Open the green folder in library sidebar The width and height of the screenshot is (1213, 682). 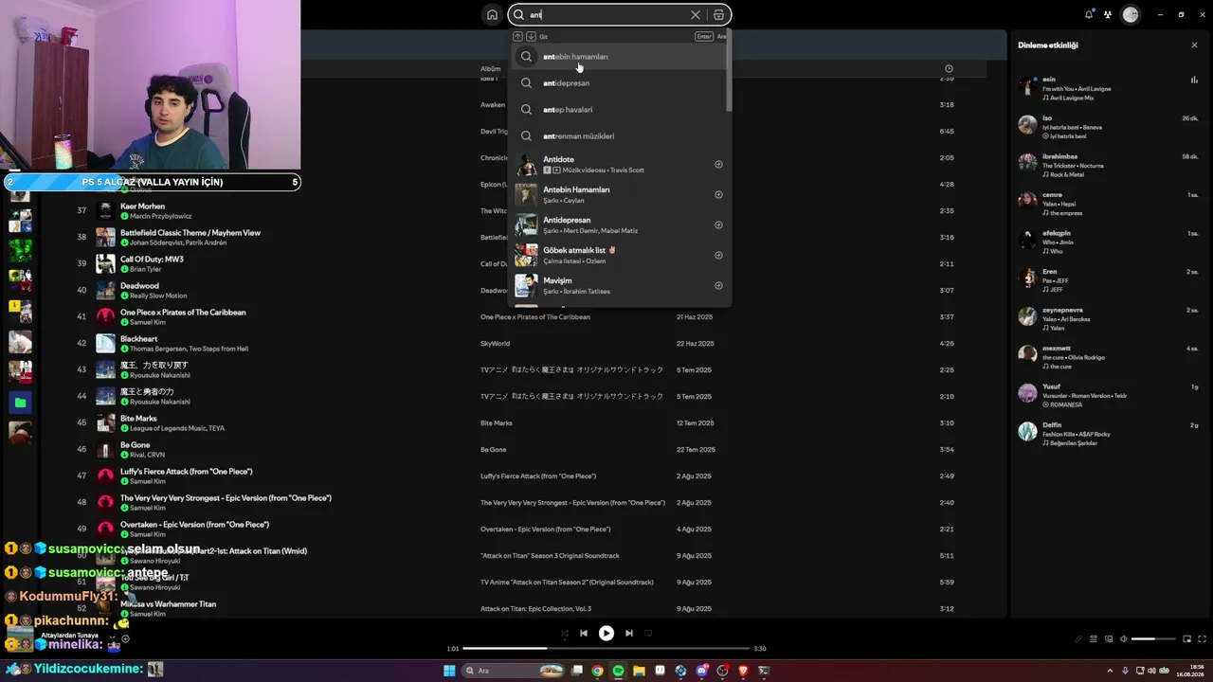pyautogui.click(x=20, y=403)
